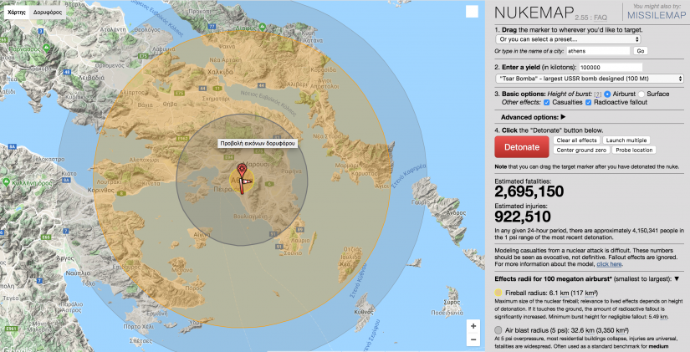
Task: Click the height of burst help [?] icon
Action: [598, 94]
